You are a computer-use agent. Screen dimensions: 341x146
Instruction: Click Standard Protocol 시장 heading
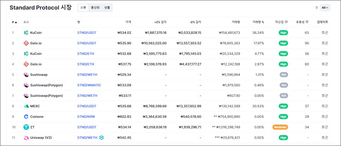pyautogui.click(x=41, y=8)
